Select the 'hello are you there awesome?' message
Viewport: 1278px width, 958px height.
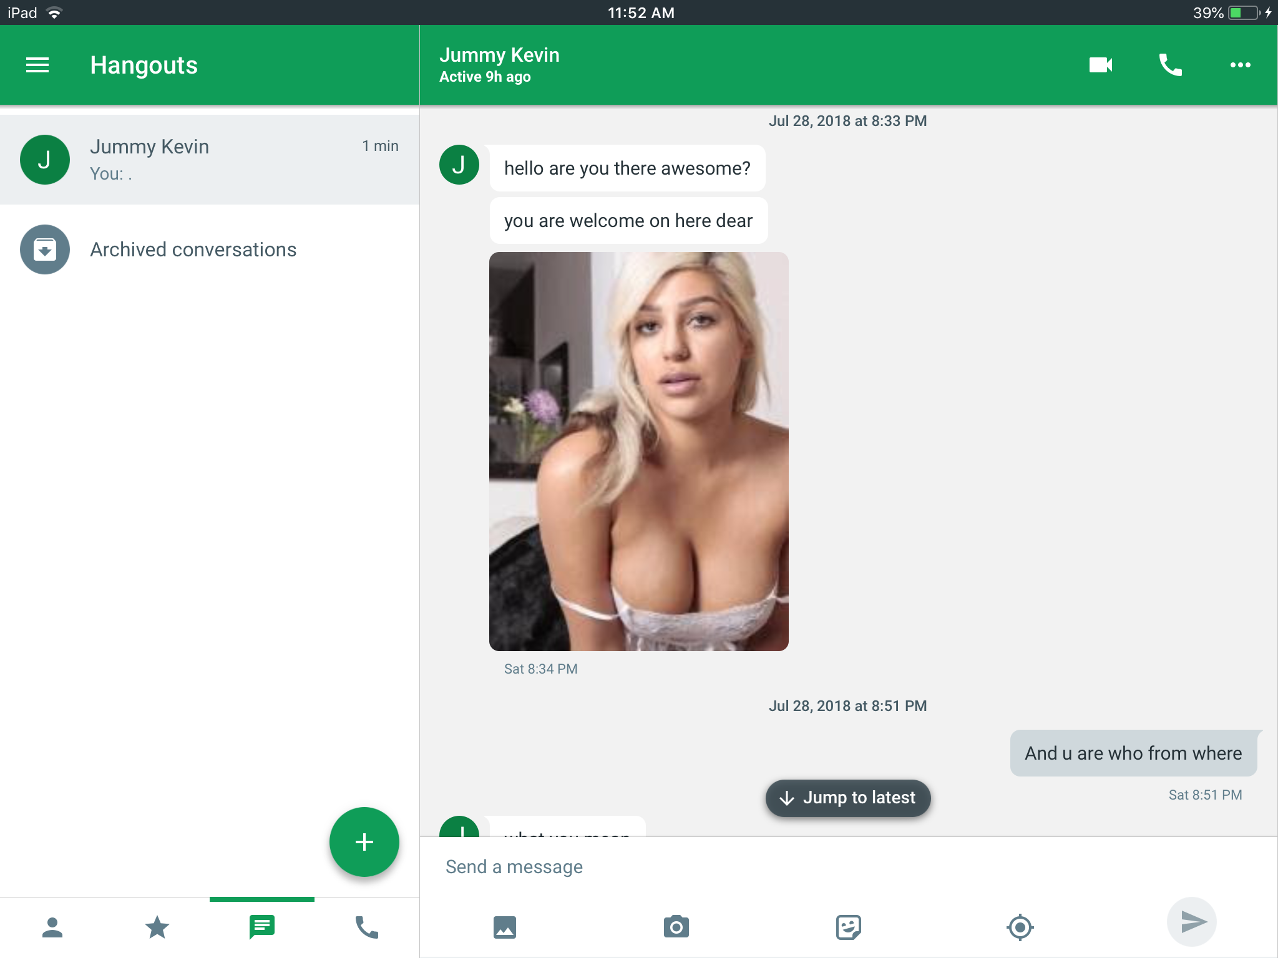point(627,168)
